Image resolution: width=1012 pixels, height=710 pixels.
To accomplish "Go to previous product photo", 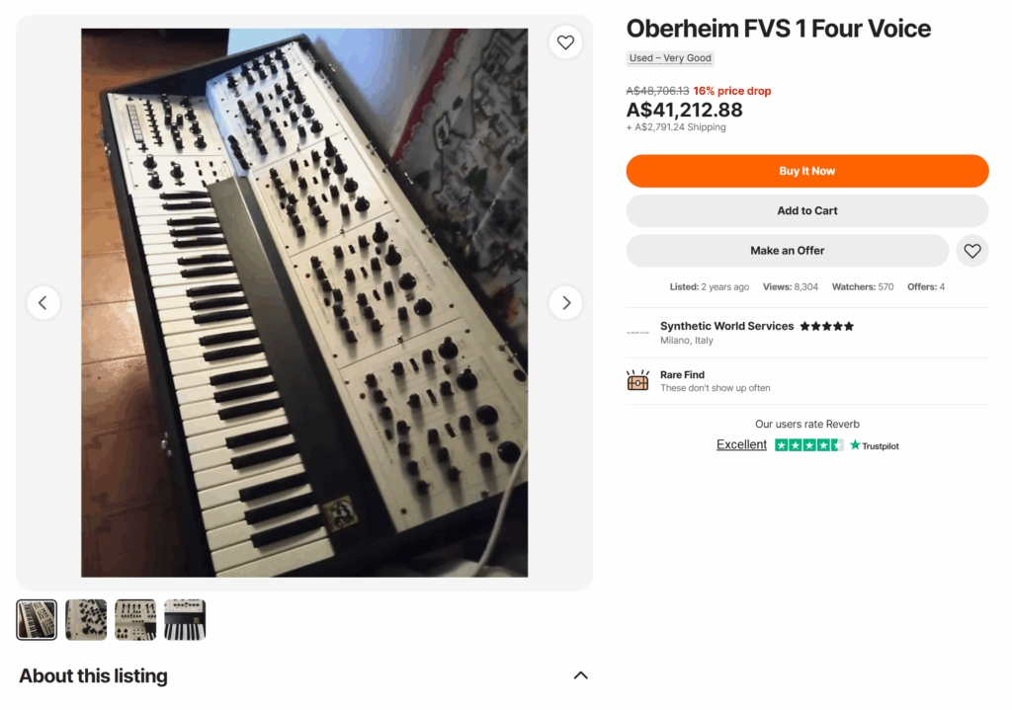I will point(43,303).
